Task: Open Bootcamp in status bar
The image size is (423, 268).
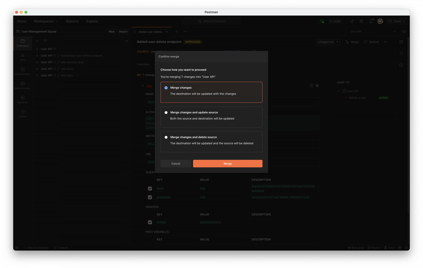Action: [356, 248]
